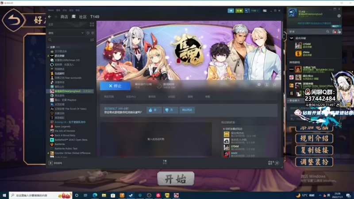Open Microsoft Edge from taskbar
The width and height of the screenshot is (354, 199).
(95, 195)
